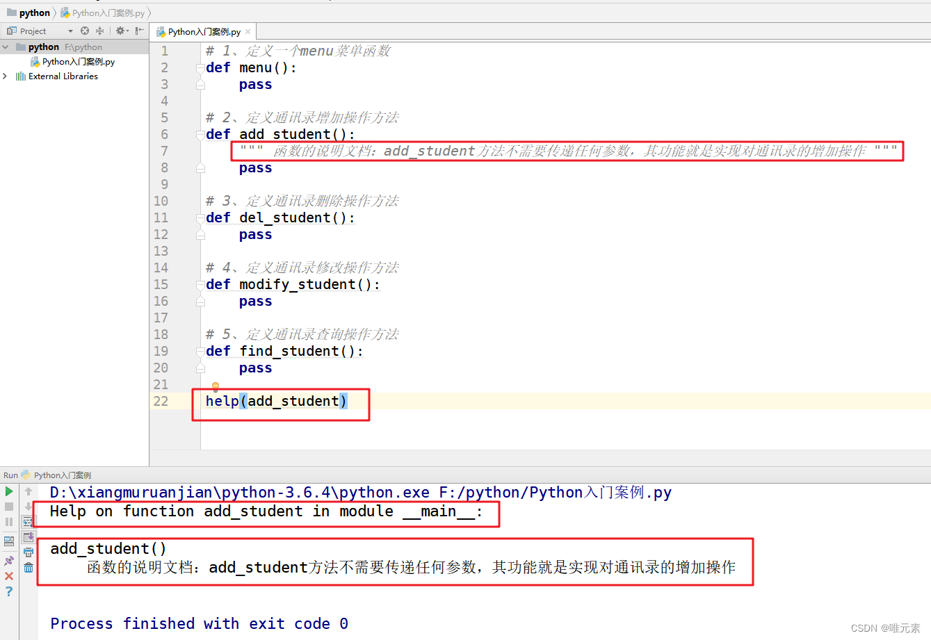Click the Python入门案例 Run configuration tab
The image size is (931, 640).
click(x=56, y=475)
